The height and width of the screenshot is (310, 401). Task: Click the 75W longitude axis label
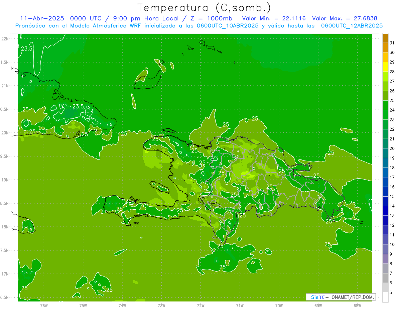(83, 305)
